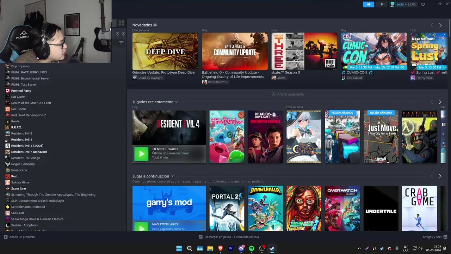Show next Jugados recientemente games arrow
The width and height of the screenshot is (451, 254).
click(x=440, y=102)
